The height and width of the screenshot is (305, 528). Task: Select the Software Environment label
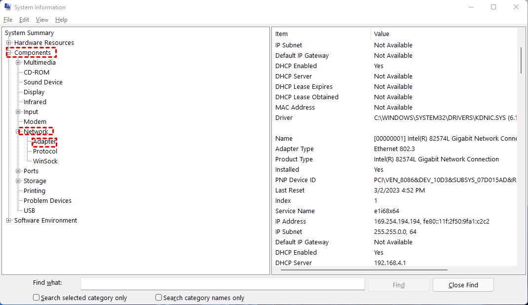[x=45, y=221]
